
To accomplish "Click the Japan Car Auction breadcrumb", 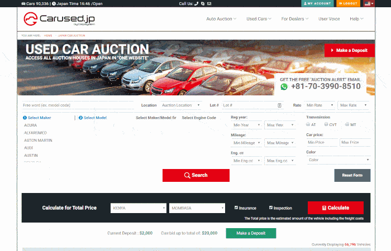I will (x=71, y=36).
